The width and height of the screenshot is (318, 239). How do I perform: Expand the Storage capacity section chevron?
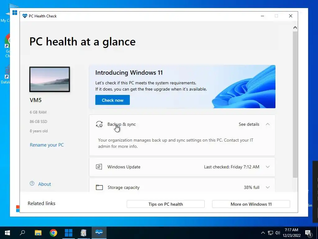coord(268,187)
